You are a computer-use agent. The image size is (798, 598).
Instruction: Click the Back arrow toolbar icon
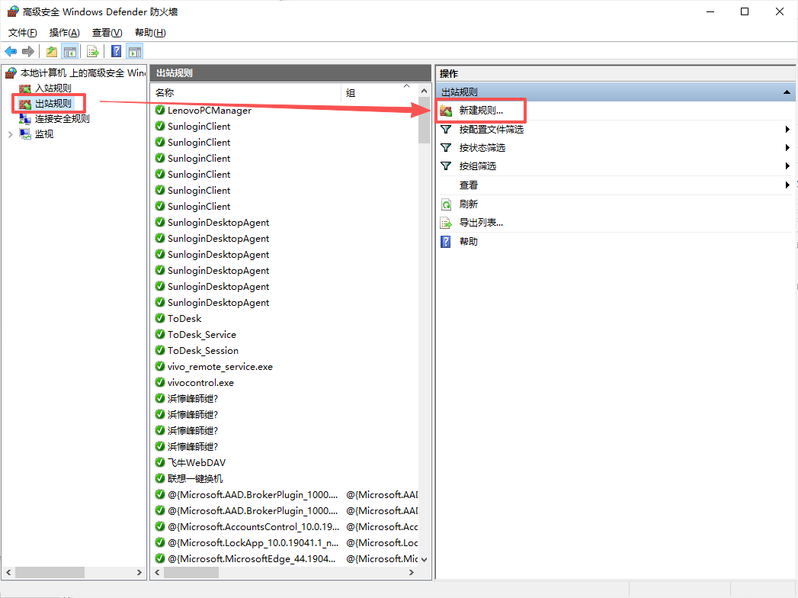click(x=11, y=51)
